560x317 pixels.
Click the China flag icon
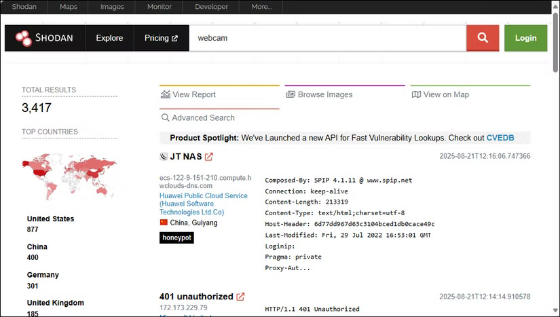tap(164, 223)
